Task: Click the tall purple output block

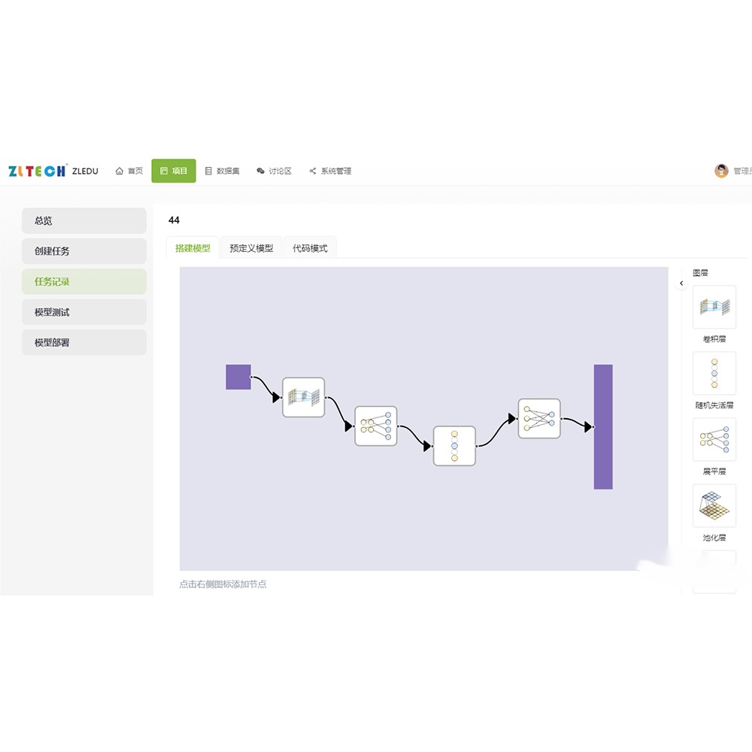Action: click(x=603, y=426)
